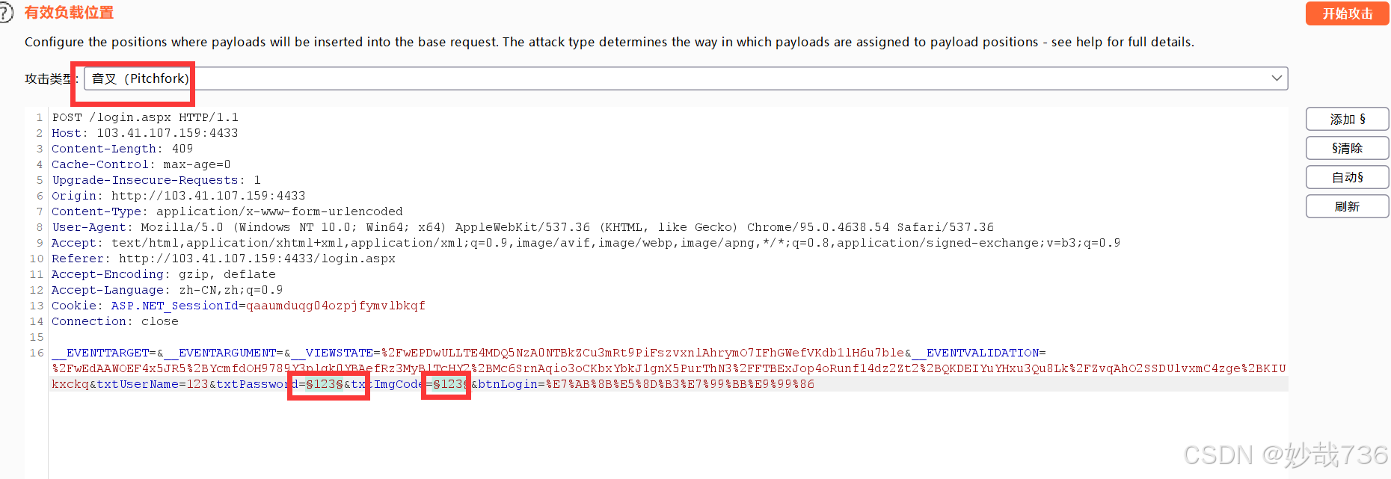1391x479 pixels.
Task: Start the attack with 开始攻击 button
Action: (x=1347, y=13)
